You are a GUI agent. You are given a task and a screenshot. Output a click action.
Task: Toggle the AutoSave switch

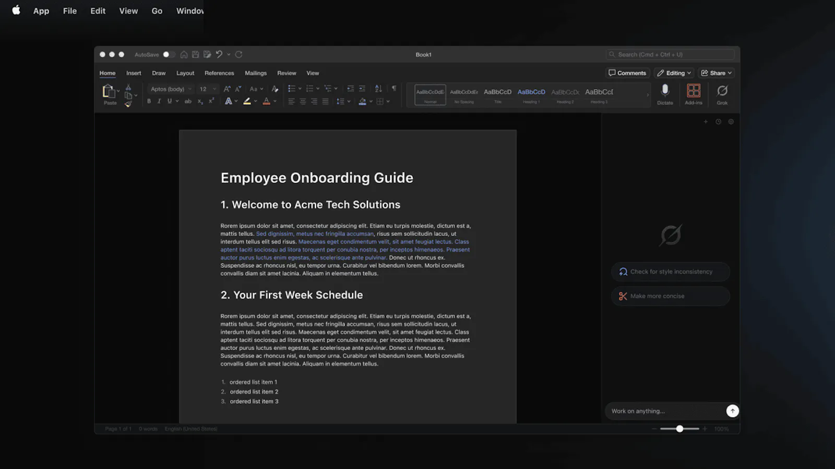(169, 54)
